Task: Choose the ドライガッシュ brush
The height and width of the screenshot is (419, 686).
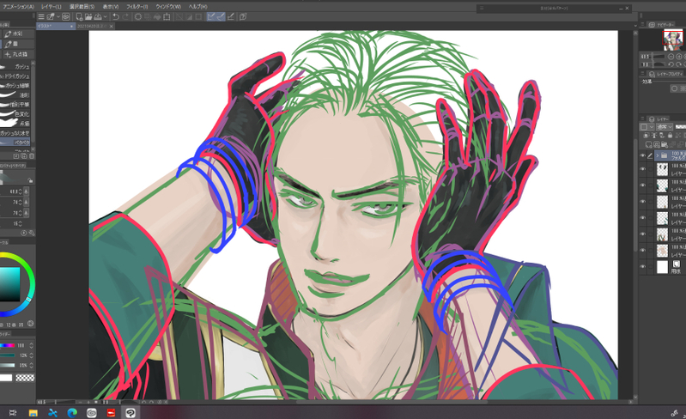Action: tap(15, 76)
